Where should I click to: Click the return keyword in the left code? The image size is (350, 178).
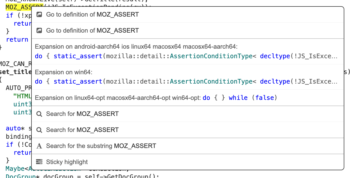(17, 39)
